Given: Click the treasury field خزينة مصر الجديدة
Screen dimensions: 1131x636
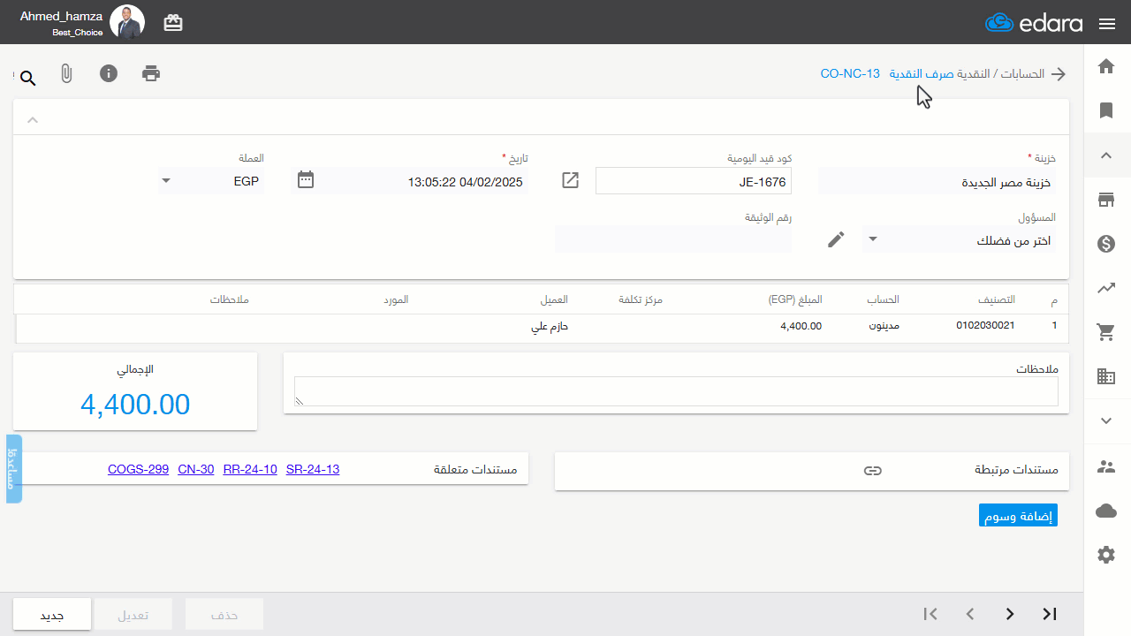Looking at the screenshot, I should pos(937,182).
